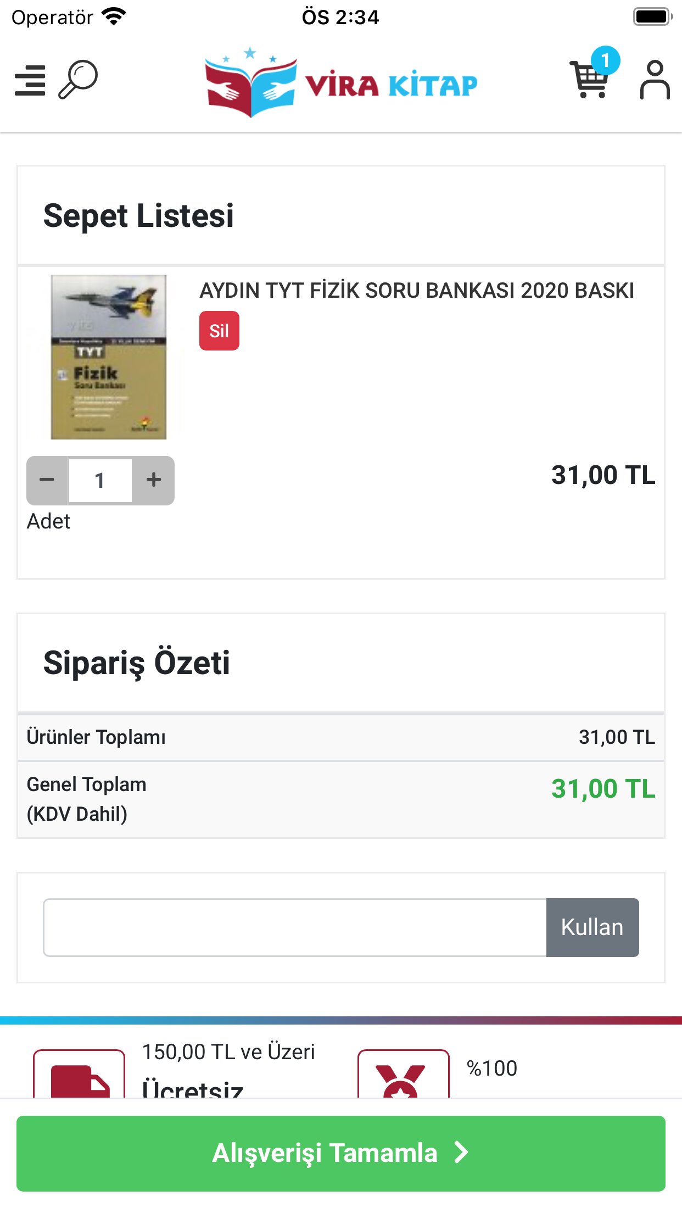Screen dimensions: 682x1213
Task: Tap the Vira Kitap logo
Action: click(341, 82)
